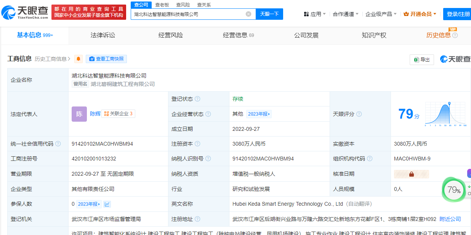Clear search box with the X icon
The image size is (471, 235).
(x=248, y=14)
